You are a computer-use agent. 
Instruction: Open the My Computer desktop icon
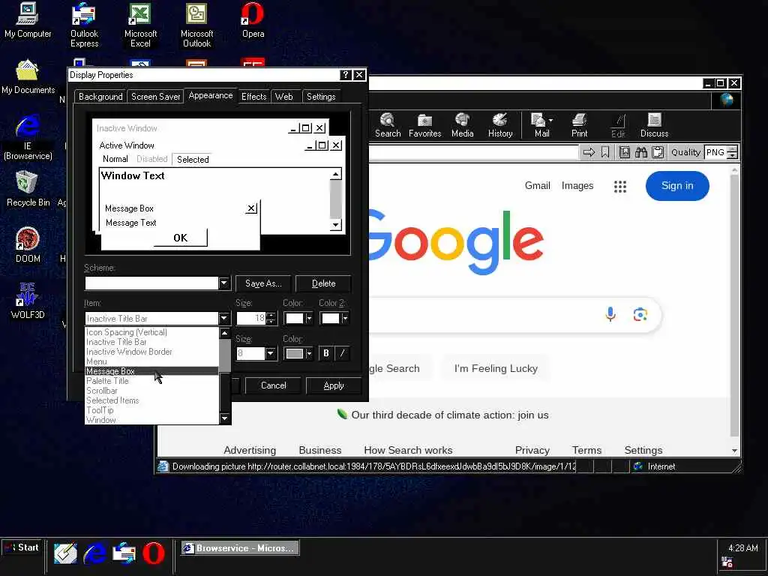(28, 20)
